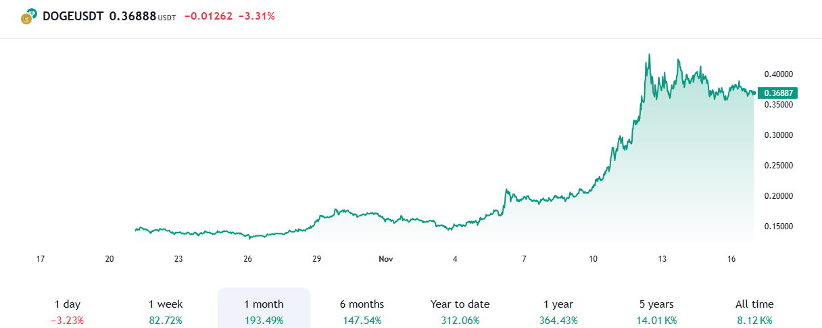Choose the Year to date range

pos(460,311)
